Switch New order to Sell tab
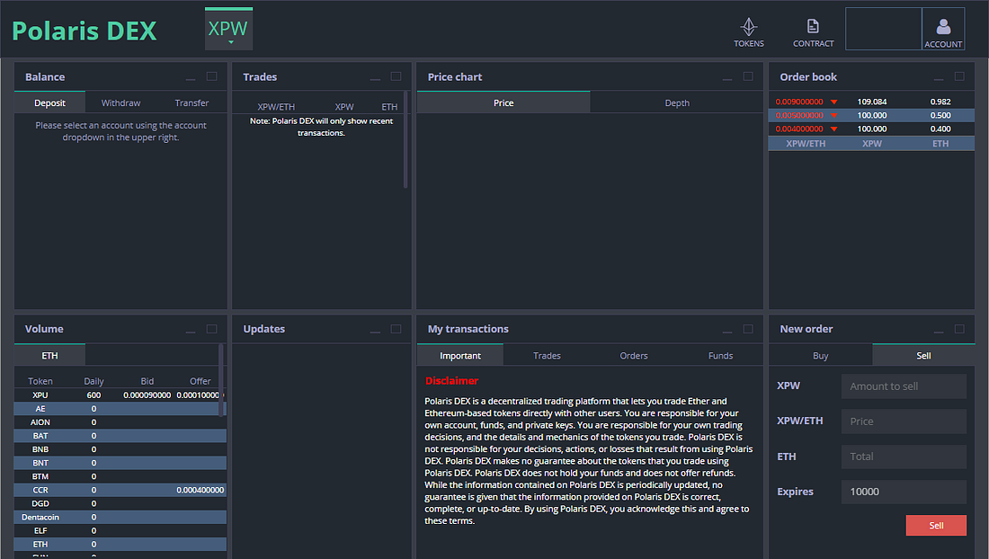 tap(923, 355)
